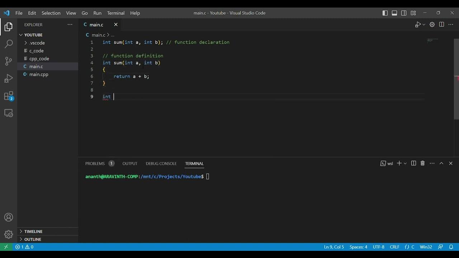This screenshot has width=459, height=258.
Task: Open the Source Control view
Action: point(9,61)
